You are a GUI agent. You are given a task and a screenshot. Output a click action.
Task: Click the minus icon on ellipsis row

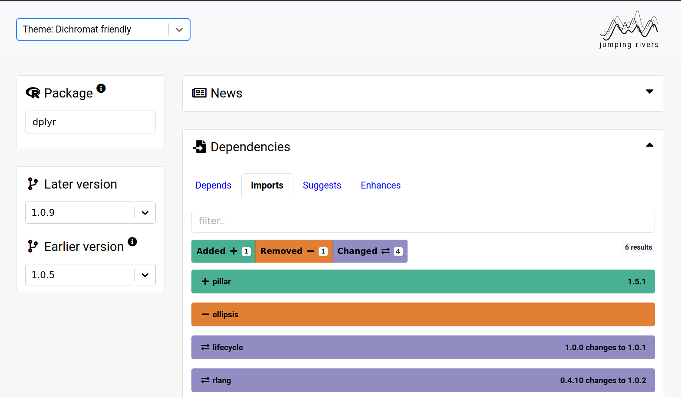pos(205,314)
